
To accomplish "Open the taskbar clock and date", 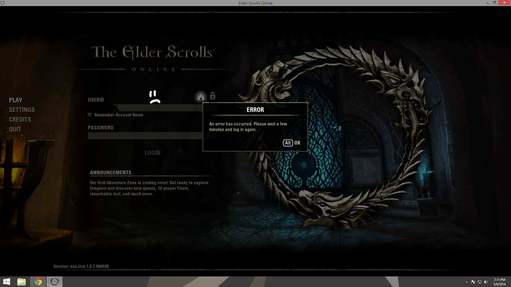I will [499, 282].
